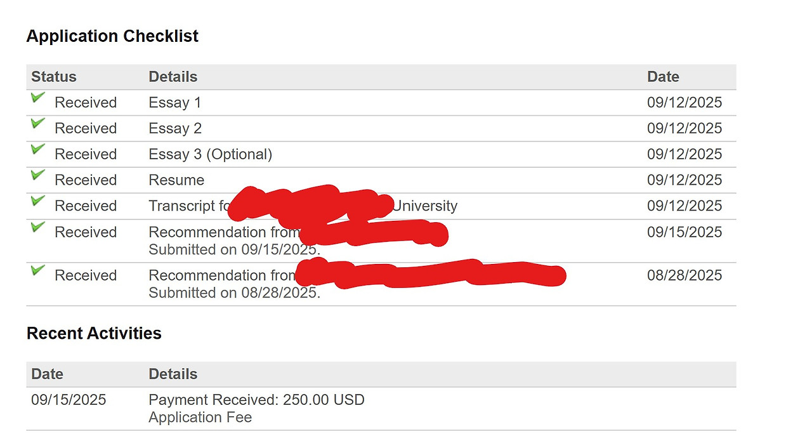Screen dimensions: 812x434
Task: Open the Resume checklist item
Action: [176, 180]
